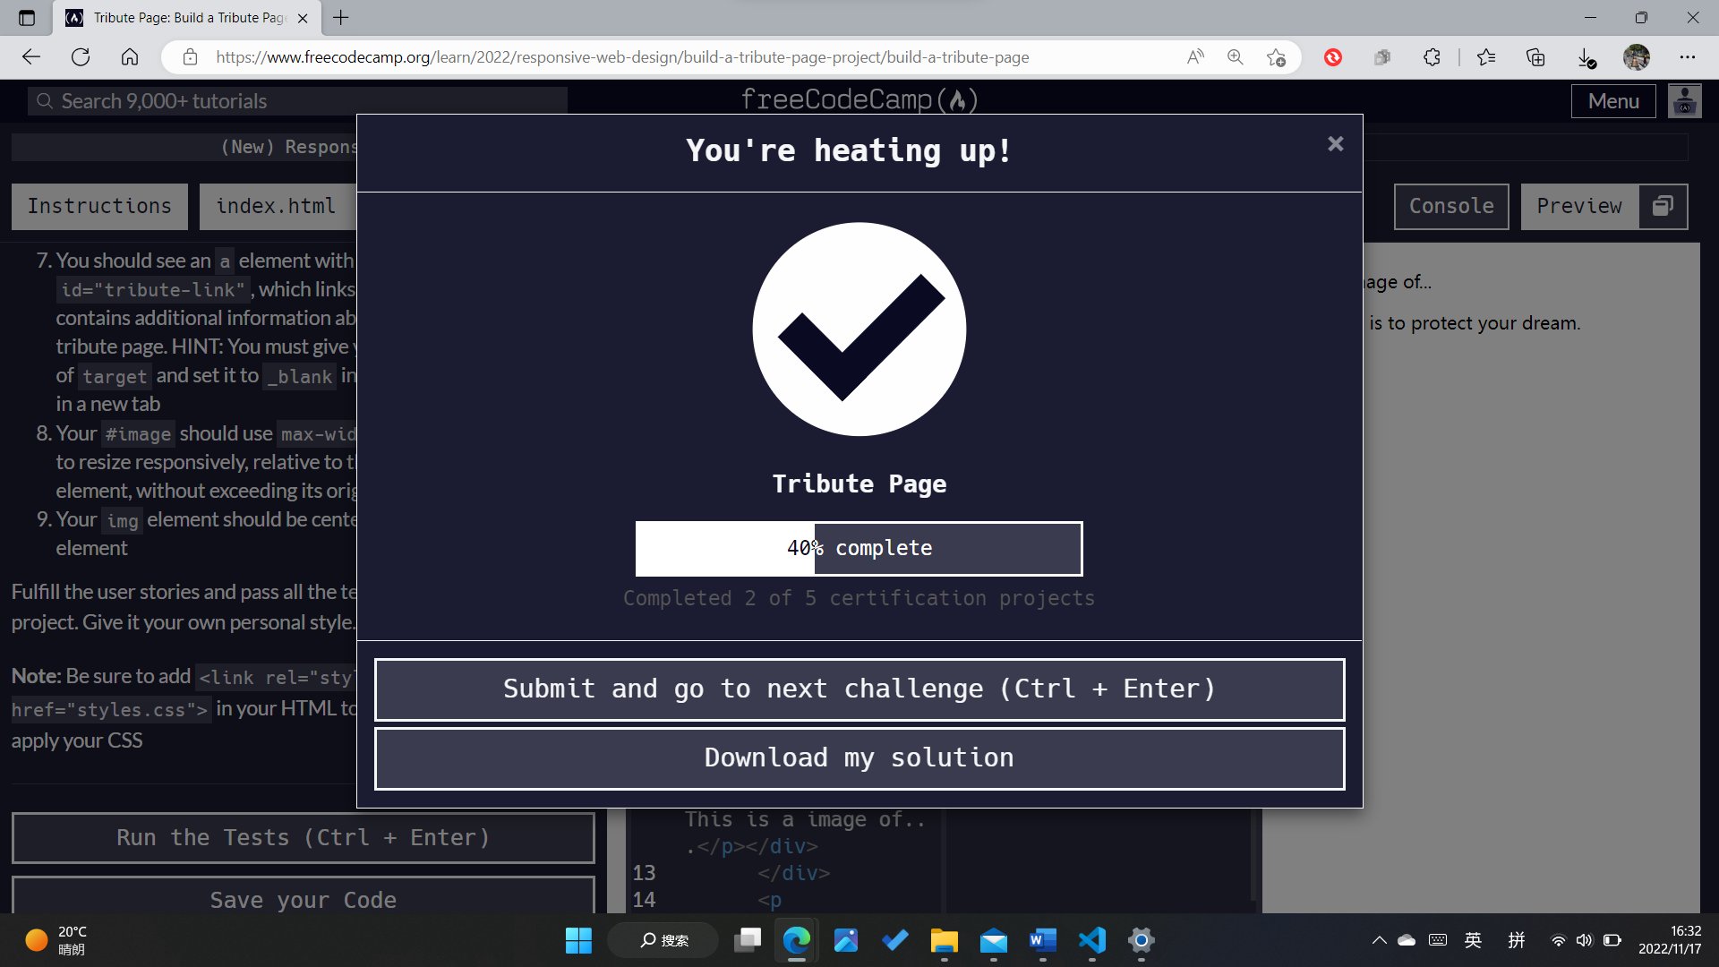Open the Collections icon in browser toolbar
Screen dimensions: 1719x967
1535,56
